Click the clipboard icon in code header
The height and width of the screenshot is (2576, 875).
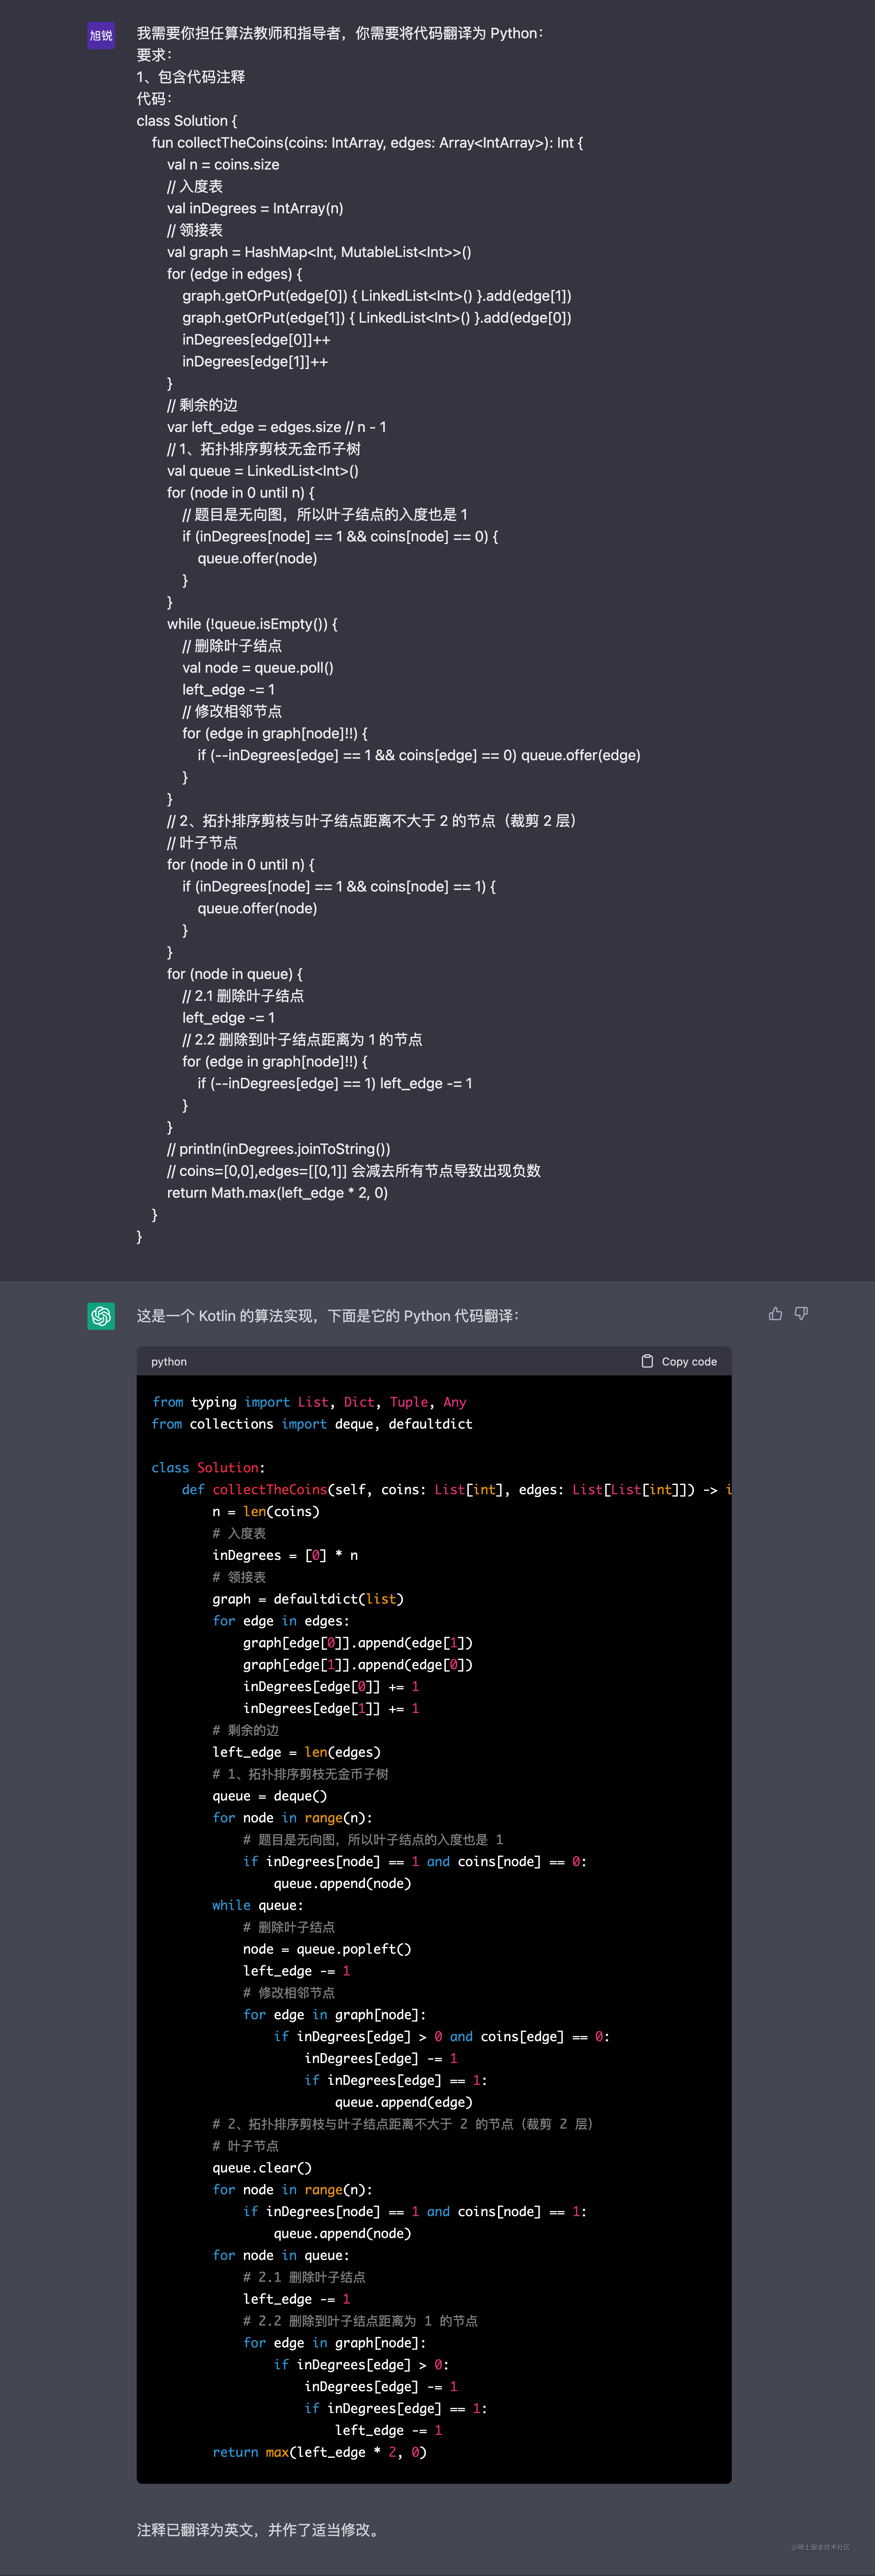647,1361
